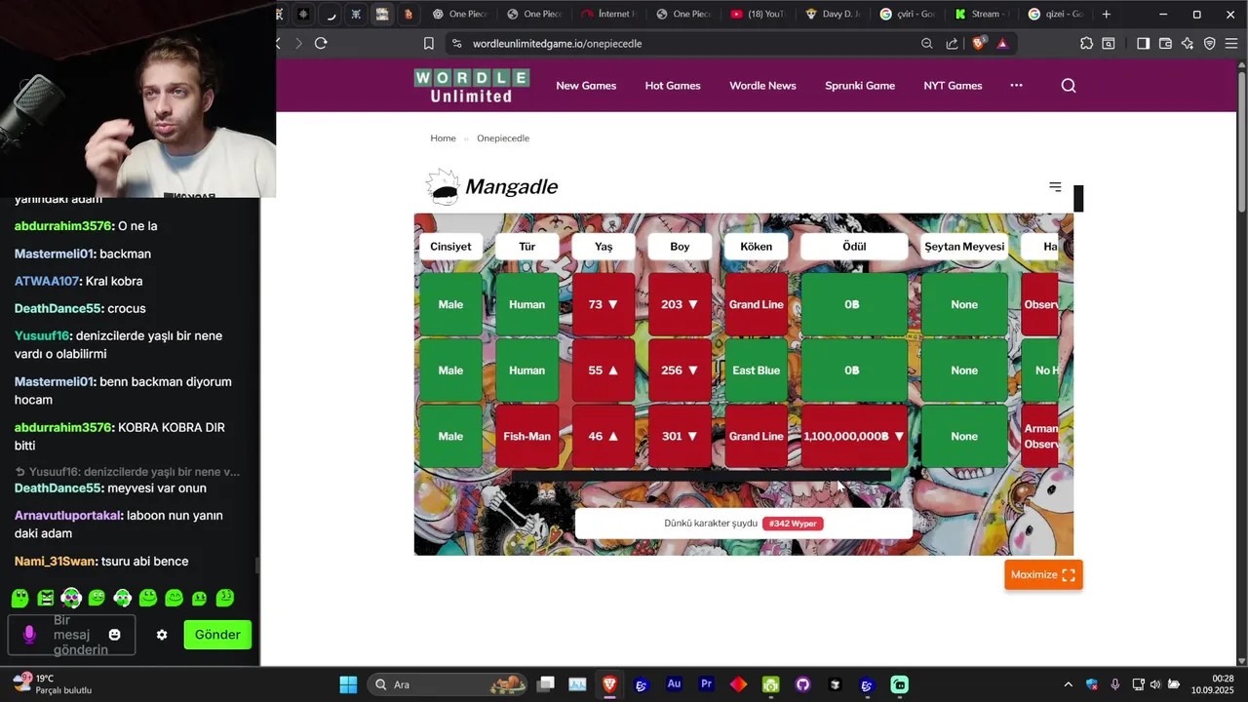
Task: Open Hot Games menu item
Action: [x=673, y=86]
